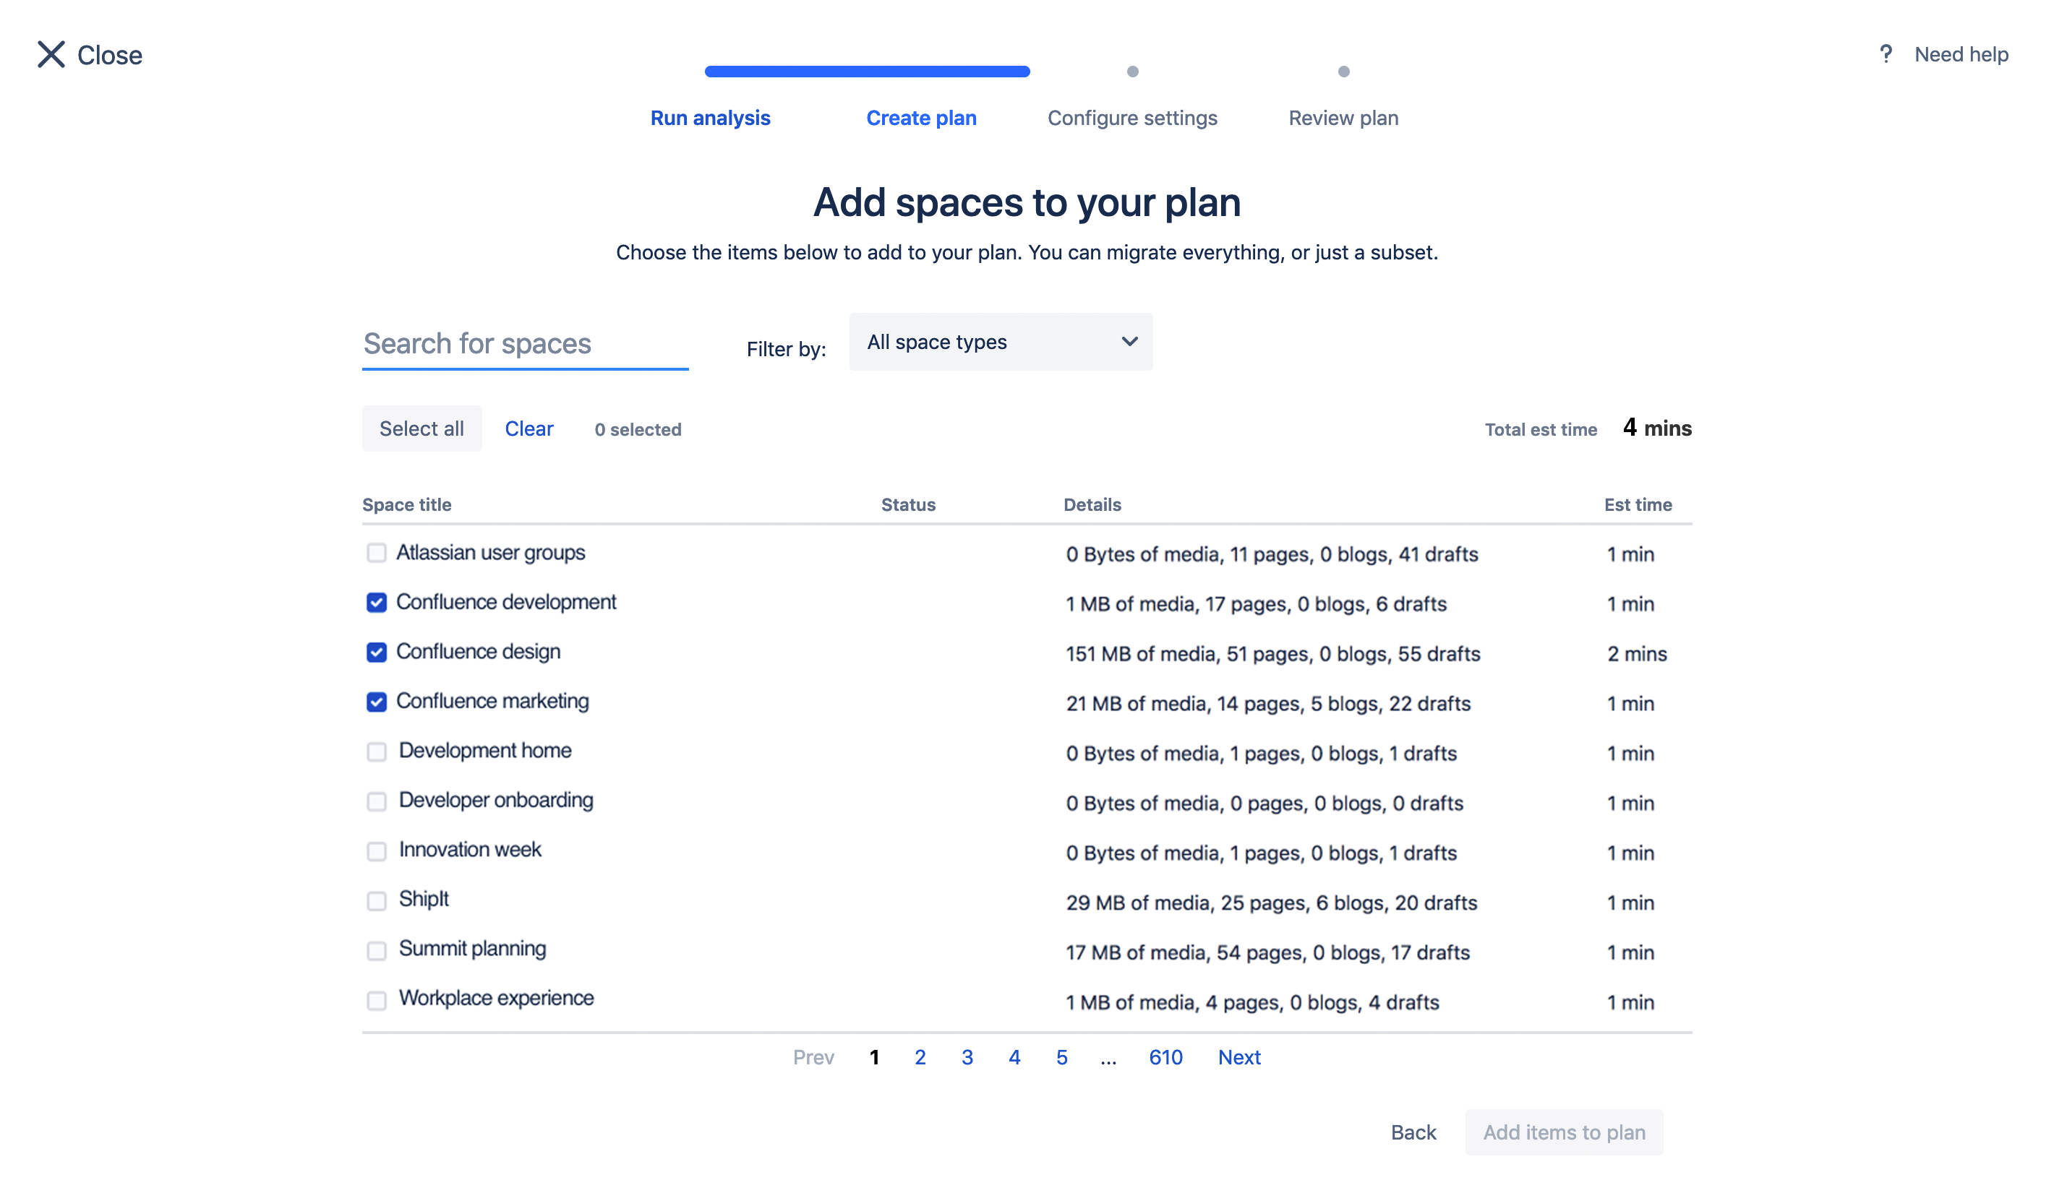Toggle the Confluence development checkbox
This screenshot has height=1180, width=2054.
[375, 603]
